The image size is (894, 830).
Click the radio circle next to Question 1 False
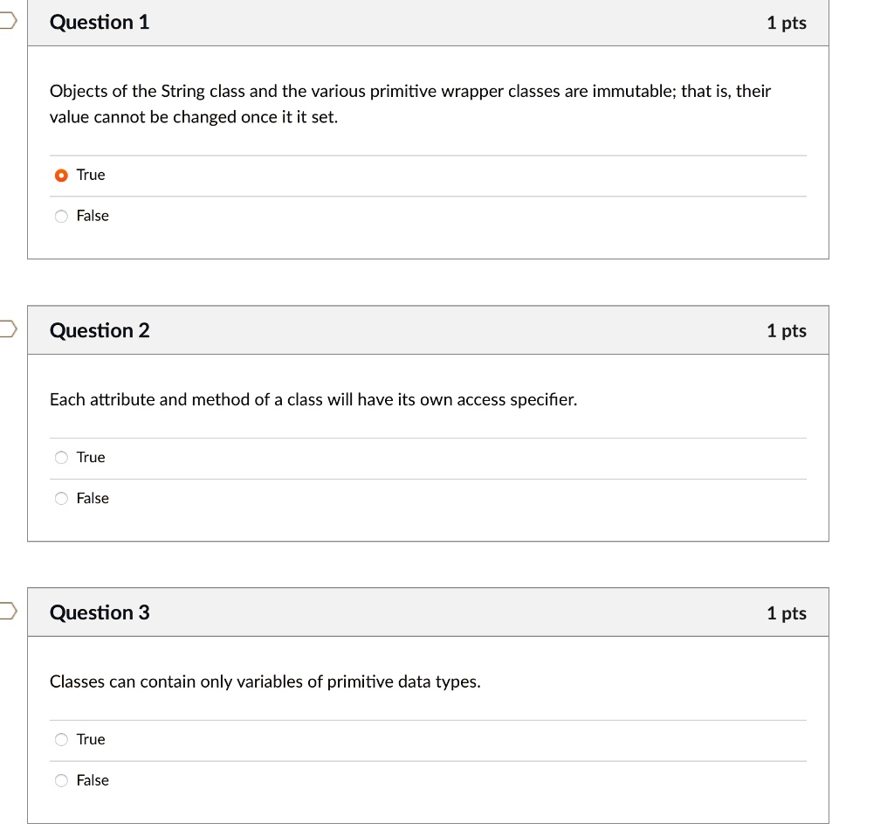61,216
